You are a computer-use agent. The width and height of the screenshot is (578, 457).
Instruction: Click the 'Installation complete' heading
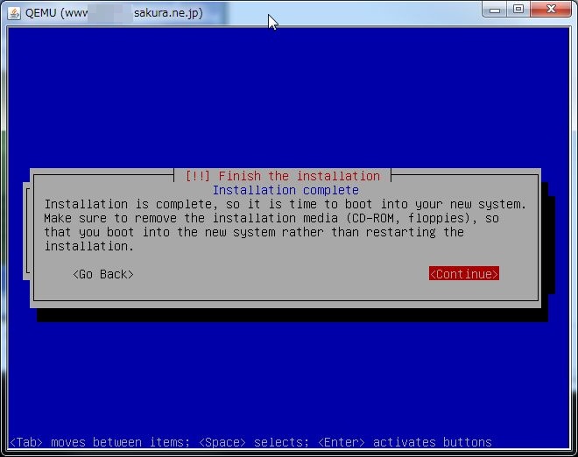[x=285, y=190]
